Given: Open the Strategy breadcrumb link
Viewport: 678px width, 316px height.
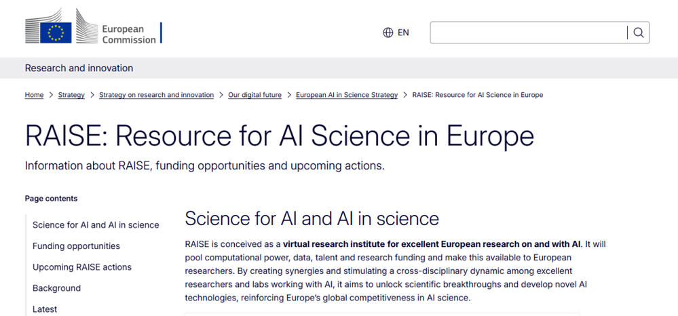Looking at the screenshot, I should 71,95.
